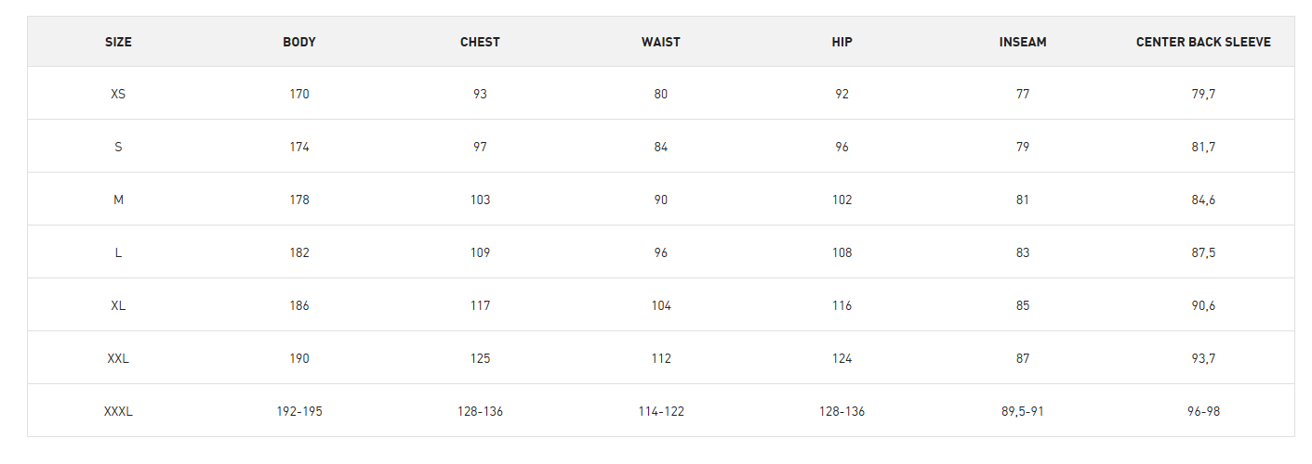
Task: Click the CENTER BACK SLEEVE header
Action: pos(1203,42)
